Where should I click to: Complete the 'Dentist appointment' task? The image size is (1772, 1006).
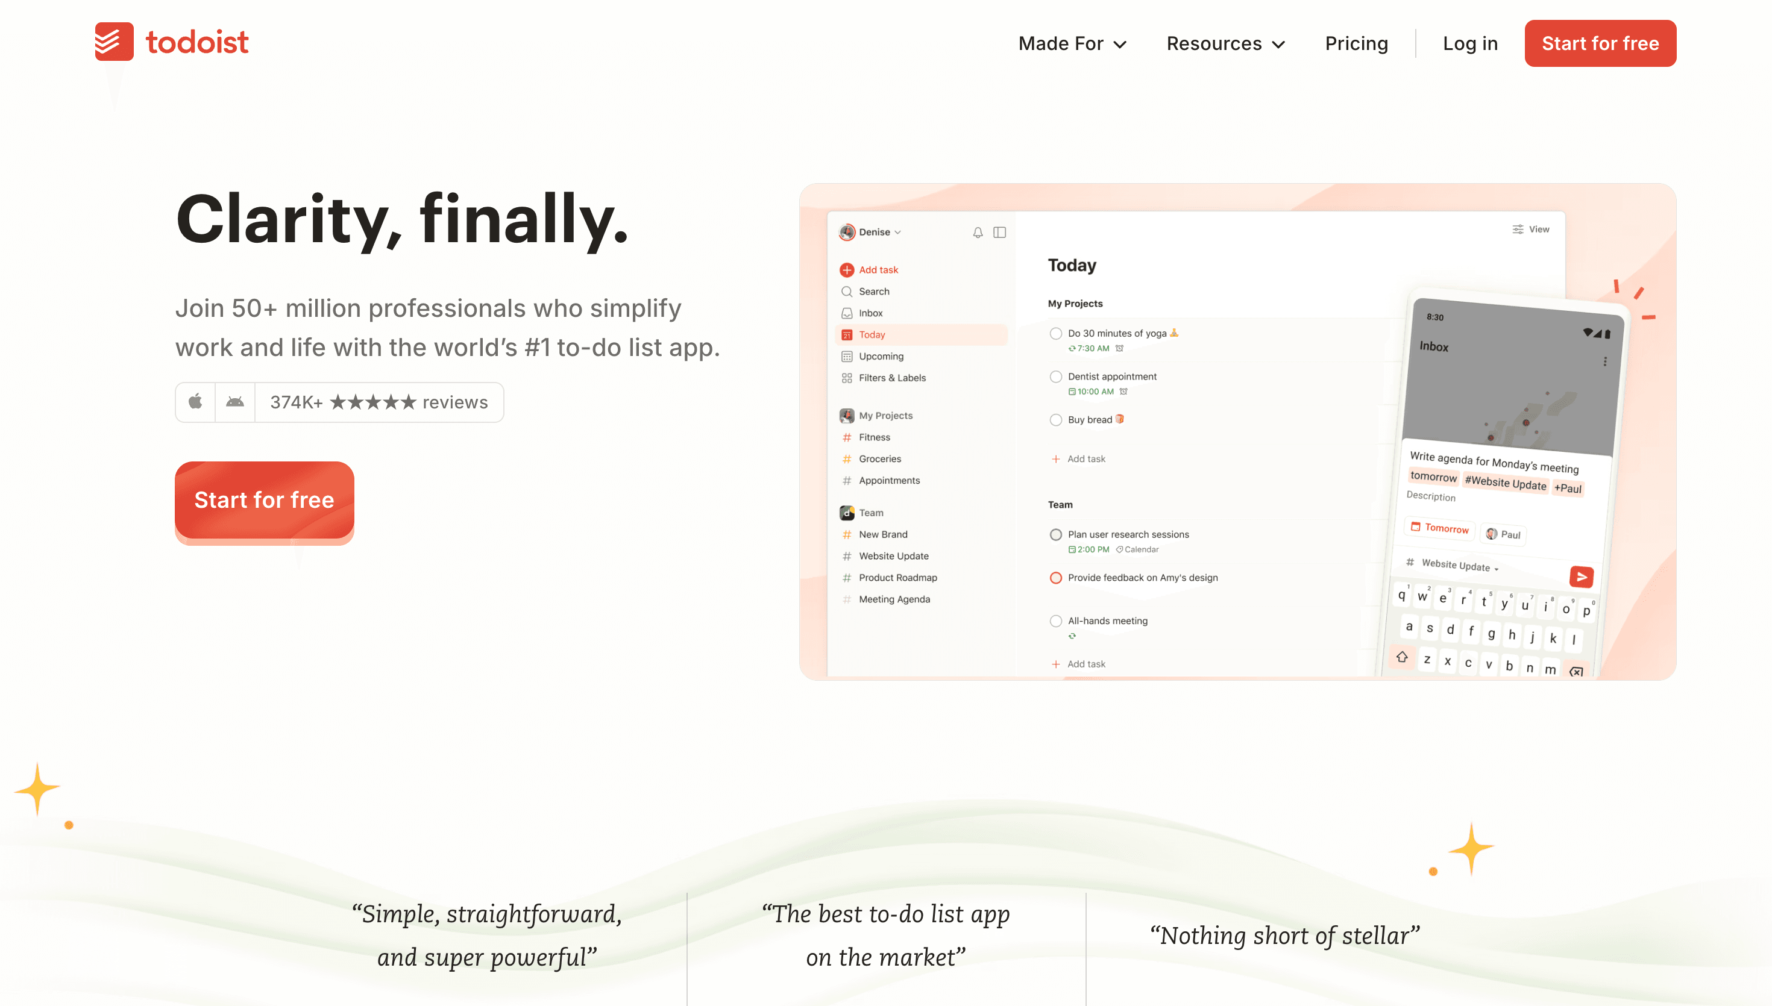[1055, 376]
